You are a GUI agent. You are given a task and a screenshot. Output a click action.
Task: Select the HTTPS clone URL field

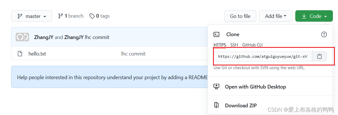point(263,56)
